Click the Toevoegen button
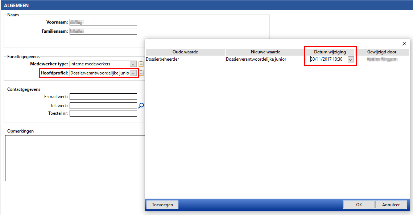The width and height of the screenshot is (413, 215). [x=162, y=205]
